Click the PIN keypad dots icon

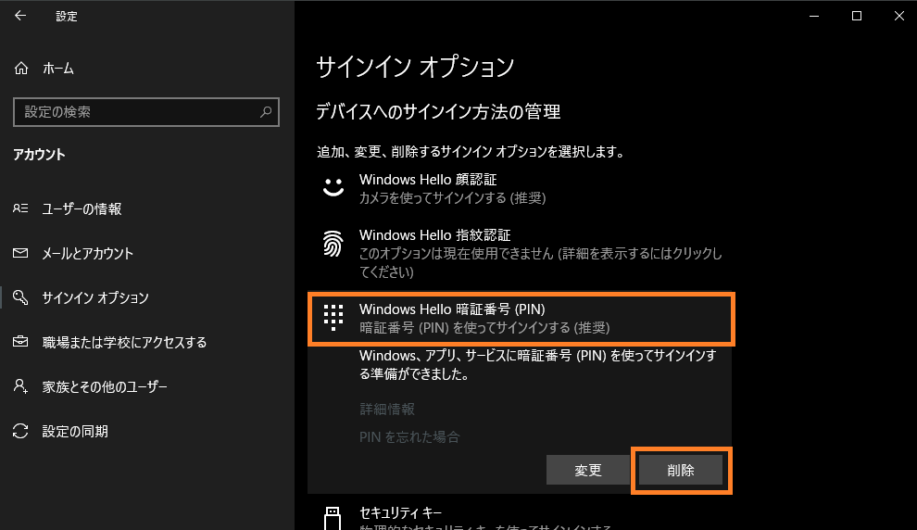[333, 318]
